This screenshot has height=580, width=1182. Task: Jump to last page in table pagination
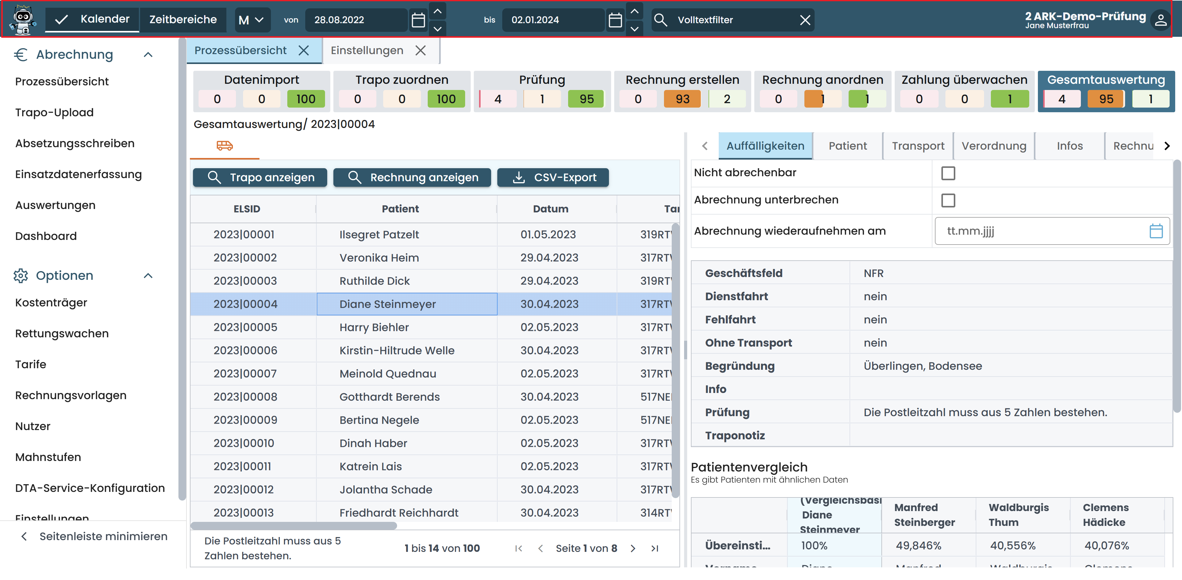tap(655, 548)
